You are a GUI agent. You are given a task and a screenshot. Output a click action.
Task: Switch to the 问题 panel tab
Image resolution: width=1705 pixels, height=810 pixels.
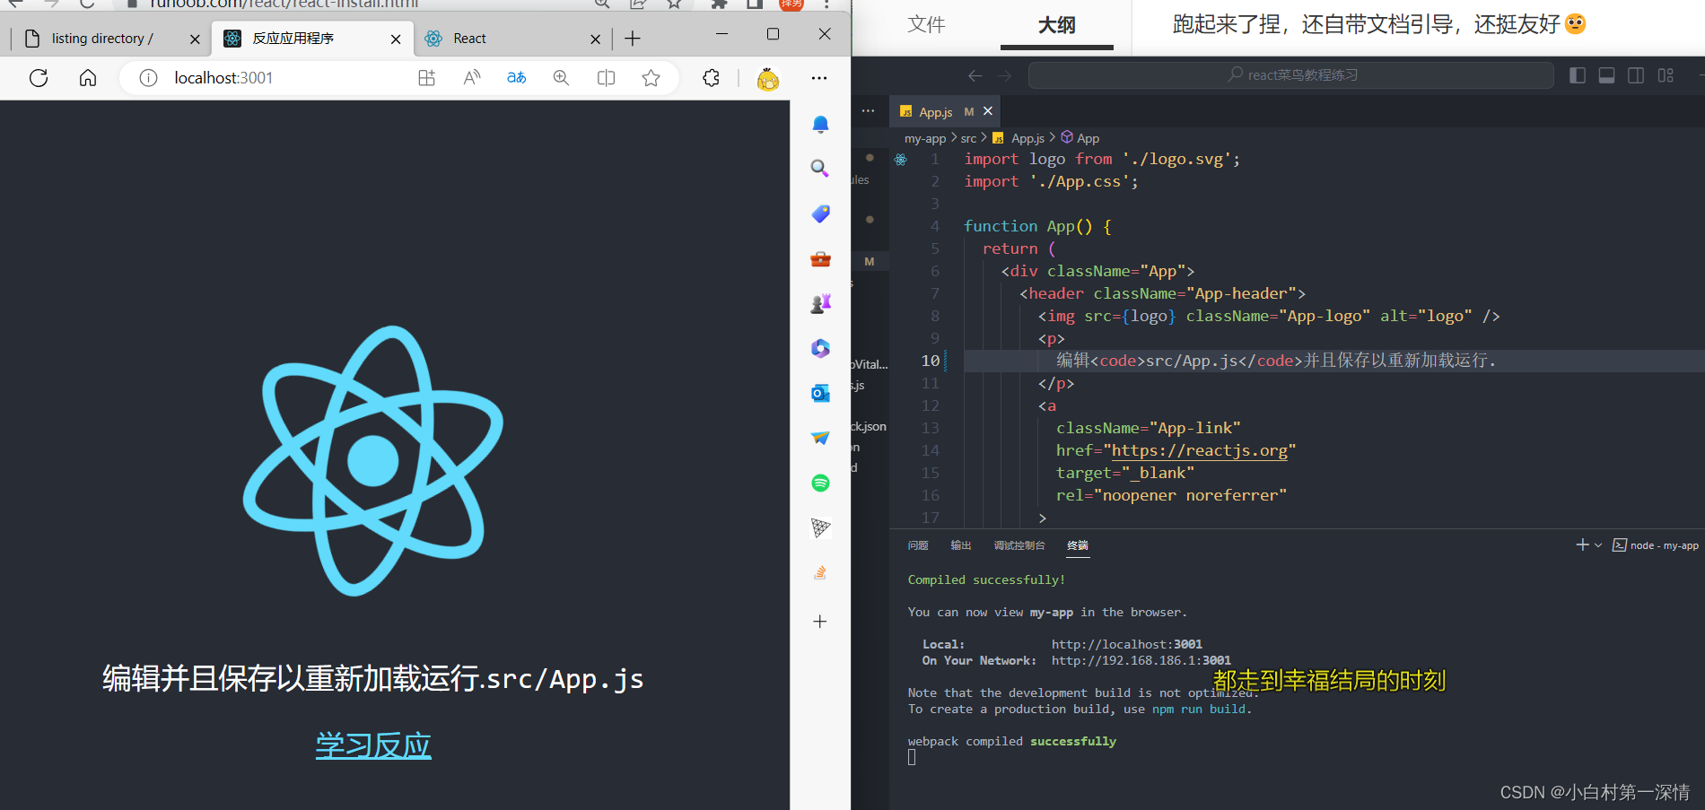pos(918,545)
